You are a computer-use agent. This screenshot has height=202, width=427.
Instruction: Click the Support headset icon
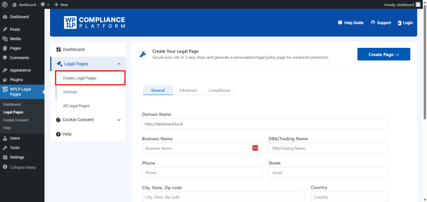coord(373,22)
